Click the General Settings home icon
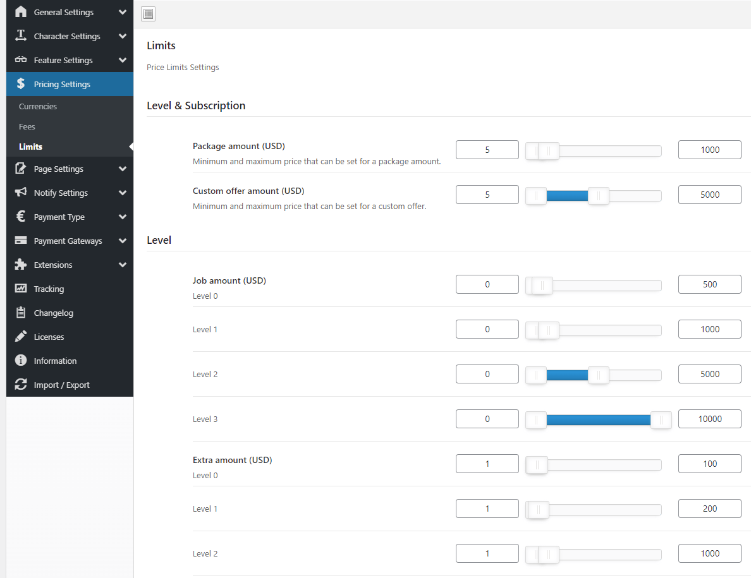Screen dimensions: 751x578 [21, 11]
